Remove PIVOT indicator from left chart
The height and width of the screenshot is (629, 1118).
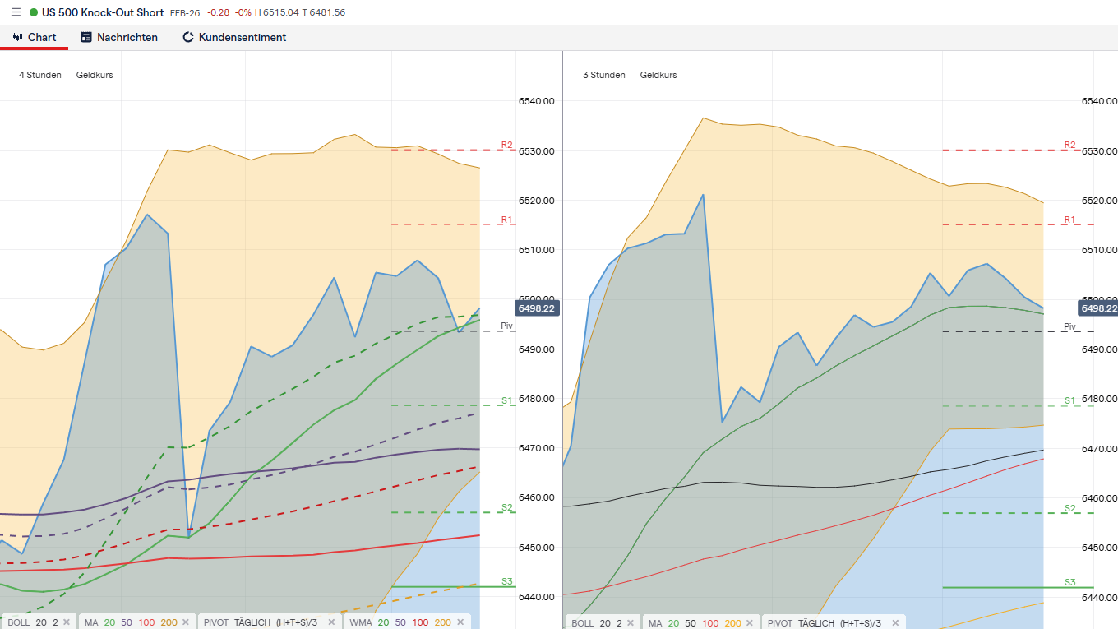pos(331,622)
